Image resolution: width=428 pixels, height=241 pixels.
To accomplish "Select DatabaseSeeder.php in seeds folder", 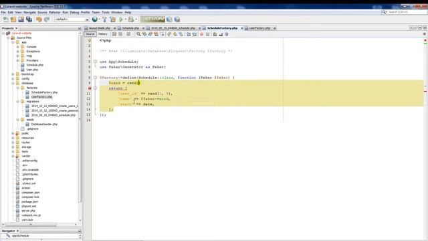I will [44, 124].
